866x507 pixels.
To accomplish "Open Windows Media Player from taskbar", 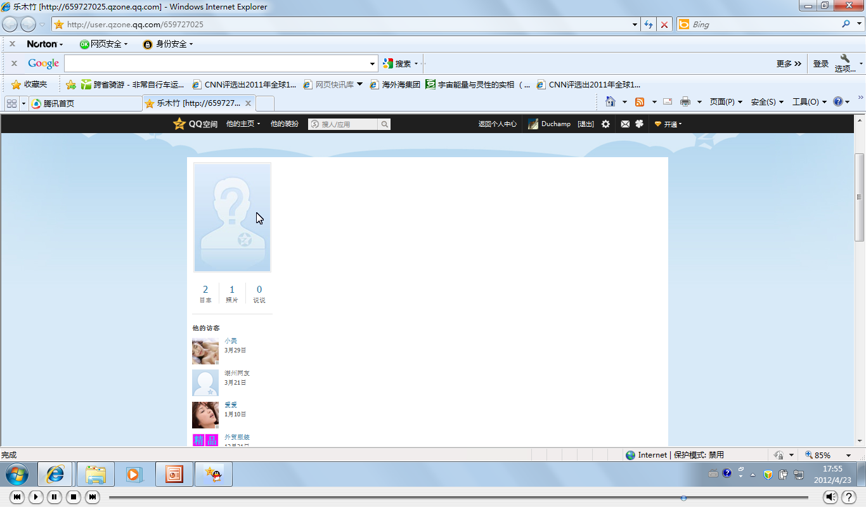I will pyautogui.click(x=134, y=474).
